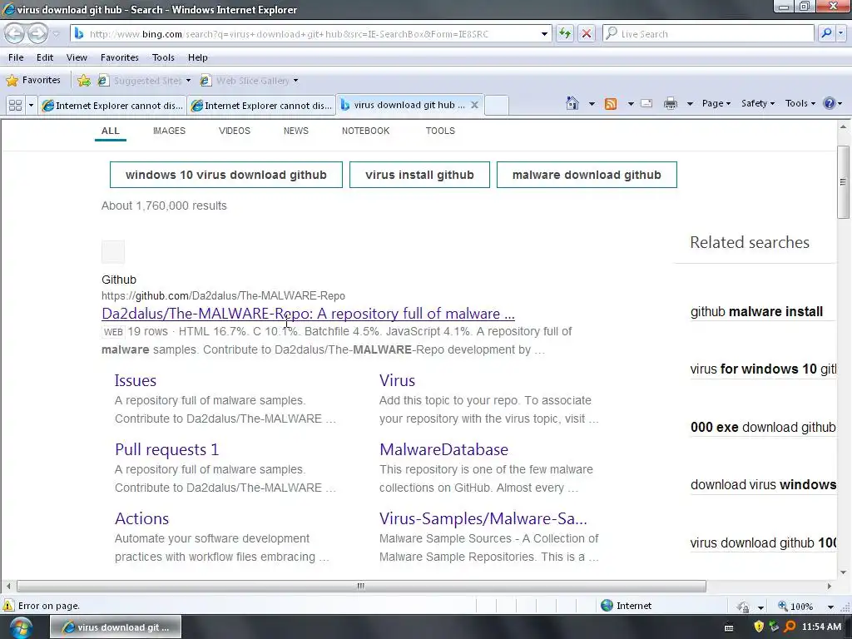The width and height of the screenshot is (852, 639).
Task: Close the 'virus download git hub' tab
Action: (x=474, y=105)
